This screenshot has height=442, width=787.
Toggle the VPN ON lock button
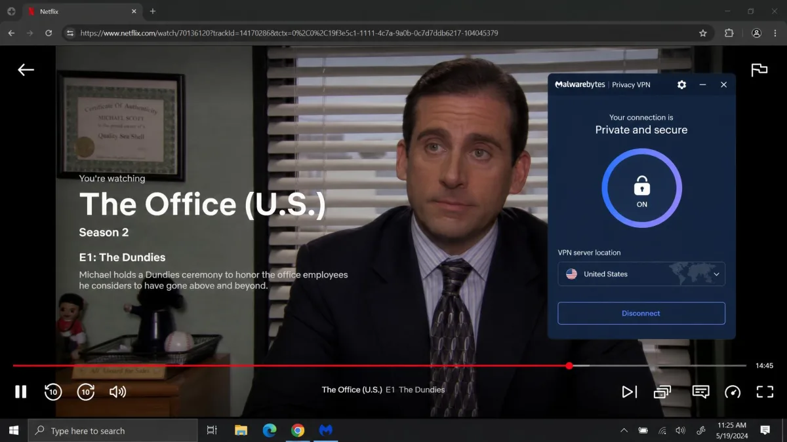point(641,188)
